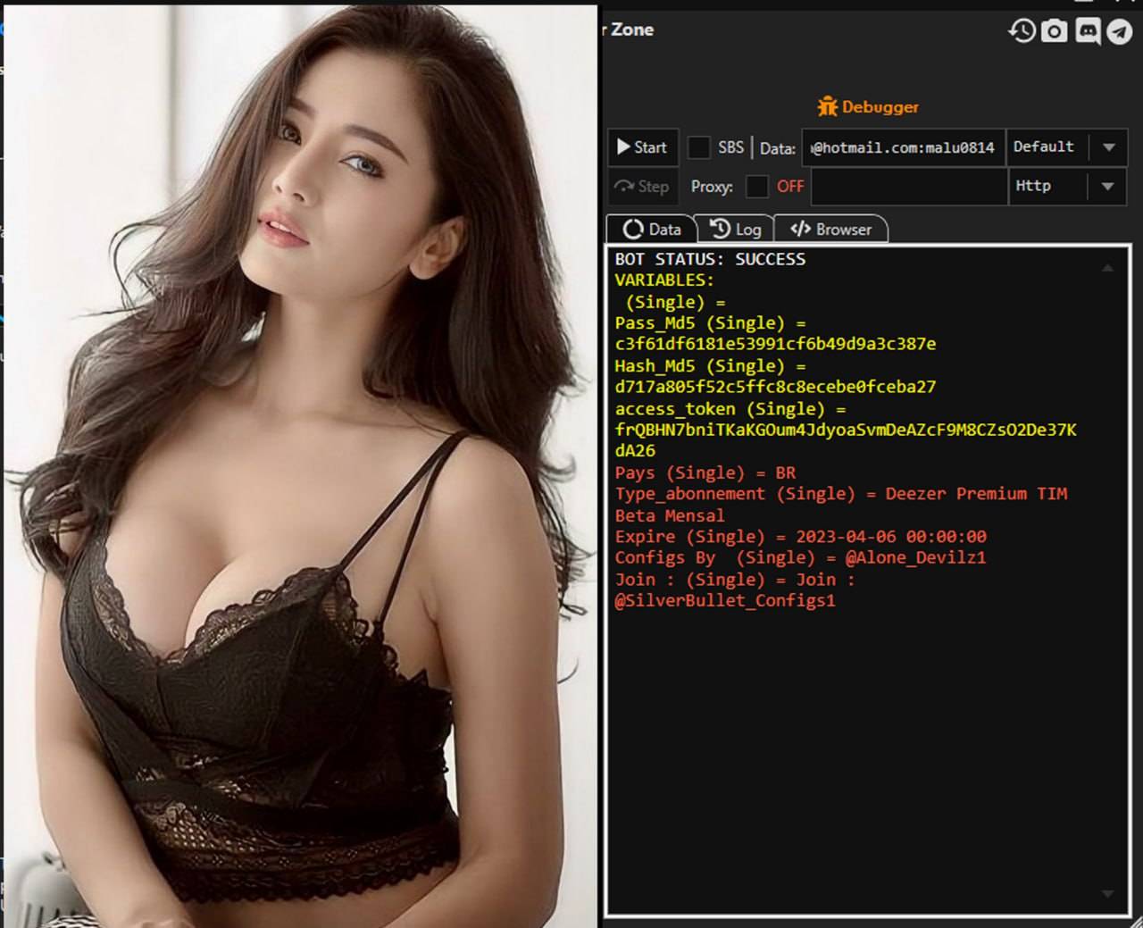Click the output panel scroll-down arrow
Image resolution: width=1143 pixels, height=928 pixels.
pyautogui.click(x=1107, y=894)
